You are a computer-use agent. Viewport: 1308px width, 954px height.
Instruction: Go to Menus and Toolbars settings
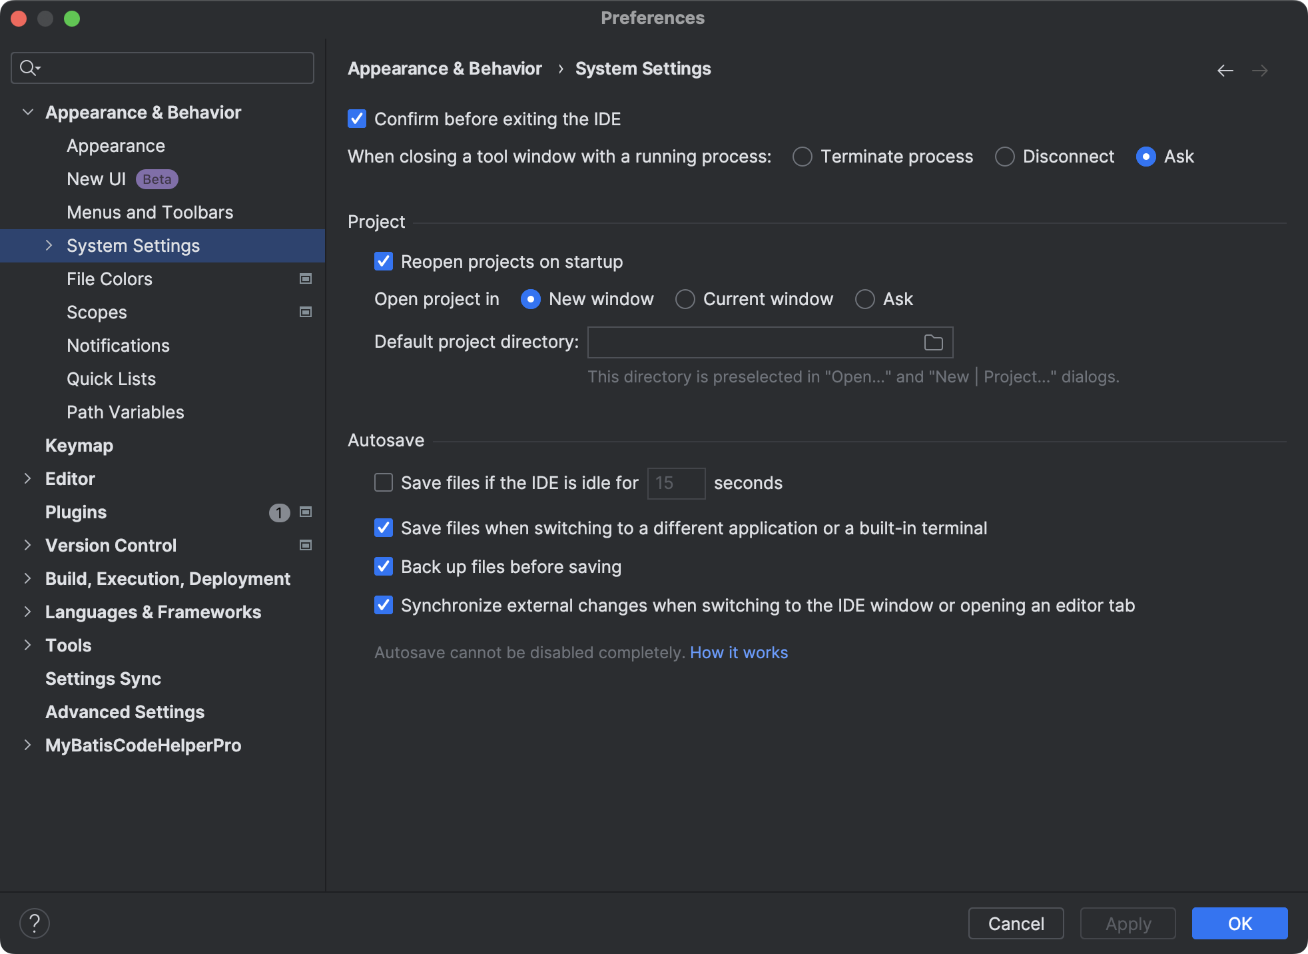pos(150,213)
